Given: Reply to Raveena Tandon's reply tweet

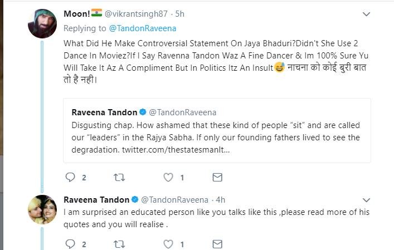Looking at the screenshot, I should click(70, 243).
